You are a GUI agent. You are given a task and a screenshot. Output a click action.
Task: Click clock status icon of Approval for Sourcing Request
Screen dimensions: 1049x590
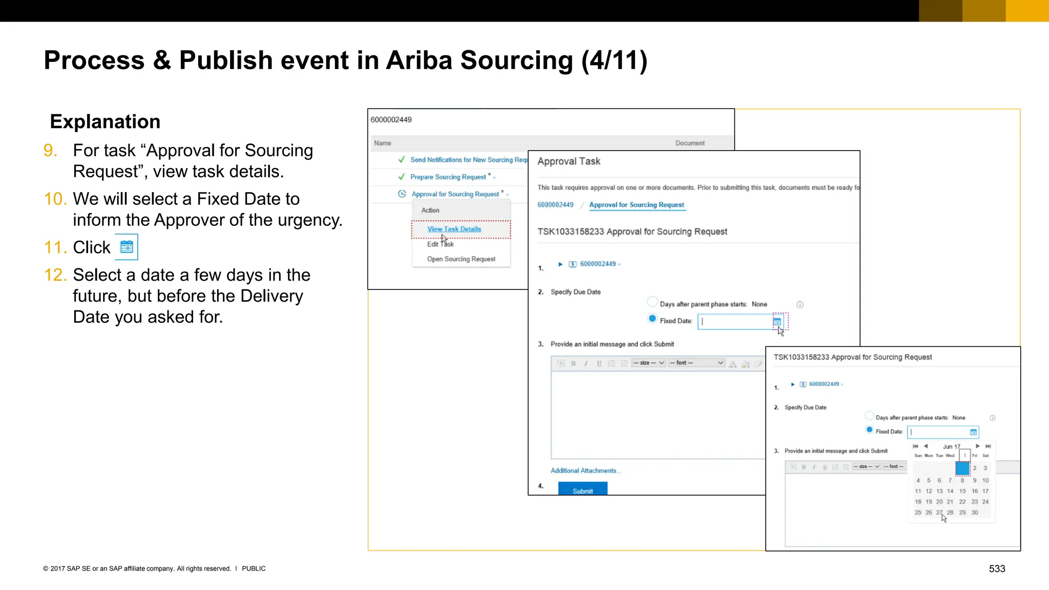402,194
